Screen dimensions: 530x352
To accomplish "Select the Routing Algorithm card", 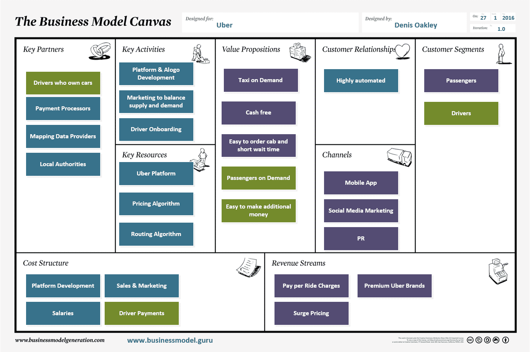I will click(156, 234).
